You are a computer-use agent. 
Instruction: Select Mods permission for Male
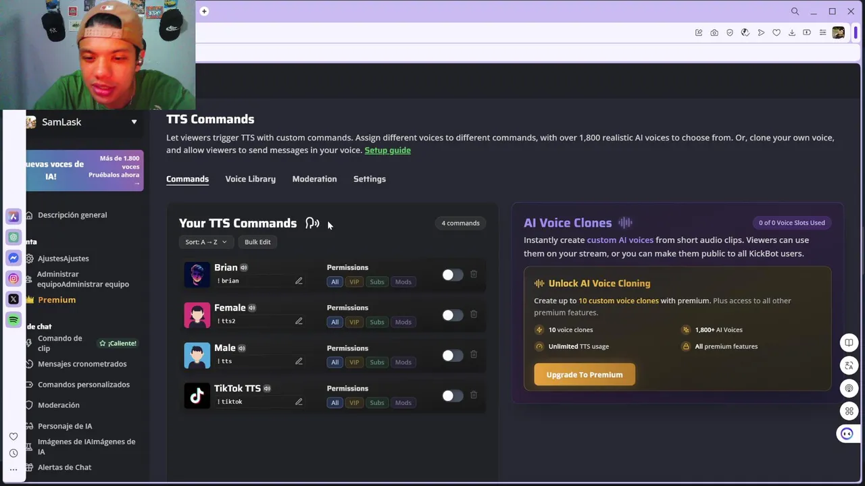(403, 362)
